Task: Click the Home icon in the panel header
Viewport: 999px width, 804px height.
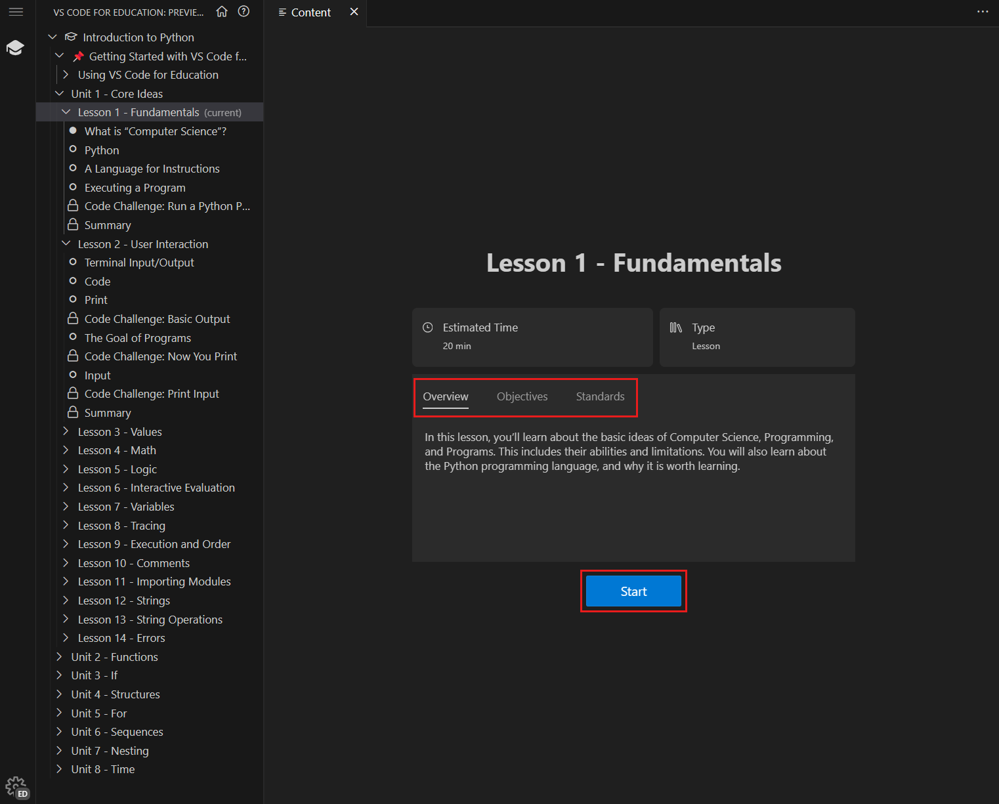Action: 222,12
